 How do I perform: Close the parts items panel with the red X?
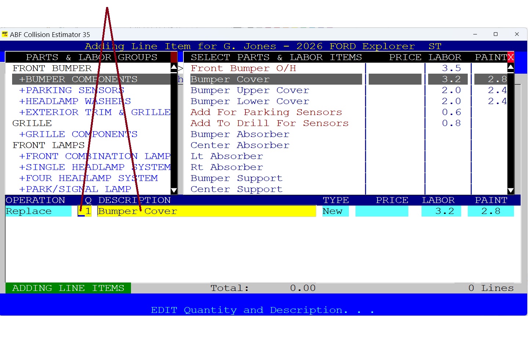511,57
